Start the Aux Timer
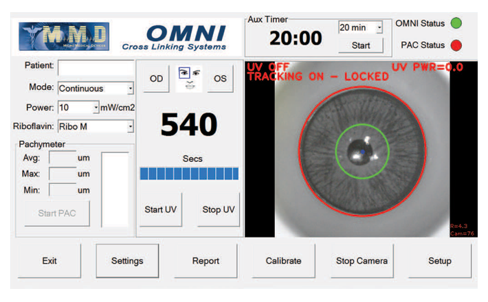 point(360,46)
